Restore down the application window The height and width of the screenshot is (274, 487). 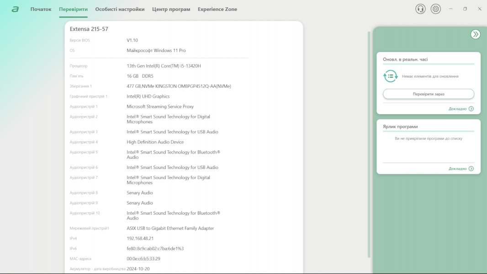click(x=465, y=9)
